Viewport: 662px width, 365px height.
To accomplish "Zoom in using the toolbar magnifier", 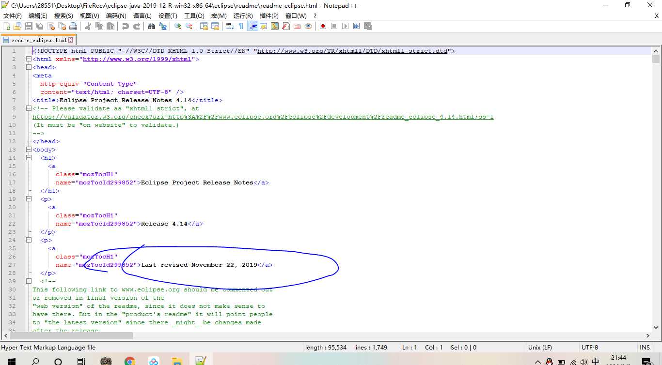I will pyautogui.click(x=178, y=26).
